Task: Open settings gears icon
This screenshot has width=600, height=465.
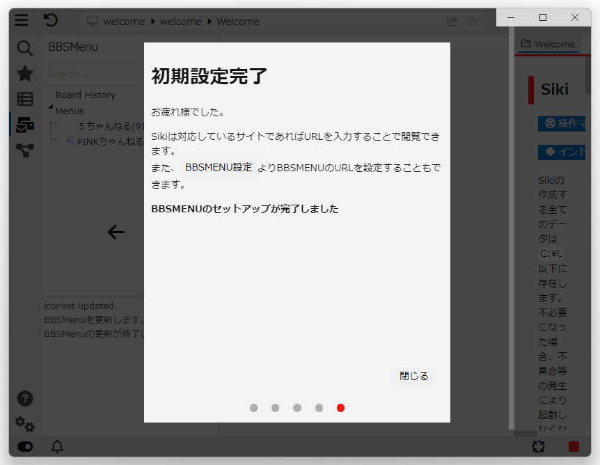Action: [x=25, y=424]
